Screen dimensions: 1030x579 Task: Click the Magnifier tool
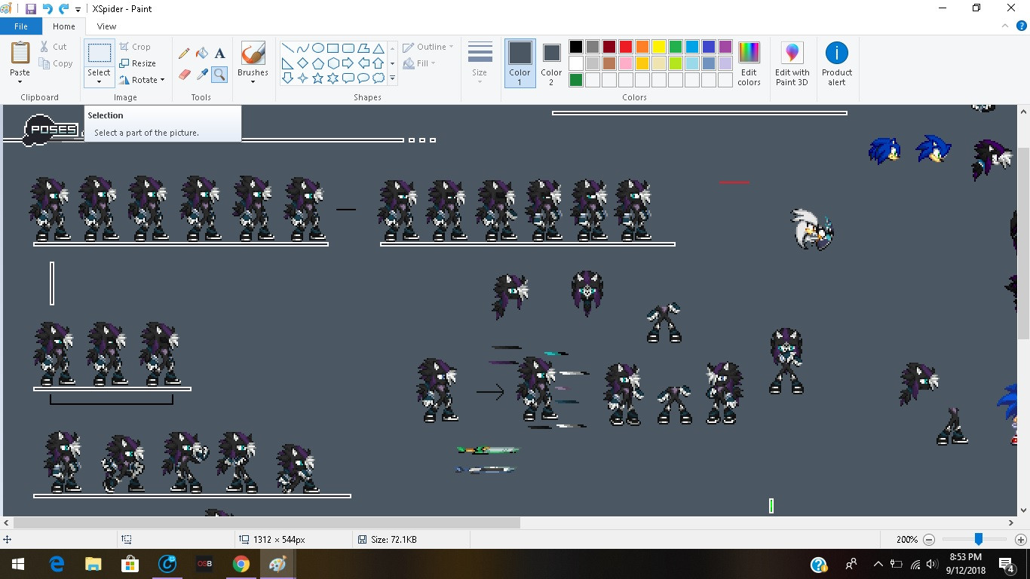[x=219, y=74]
